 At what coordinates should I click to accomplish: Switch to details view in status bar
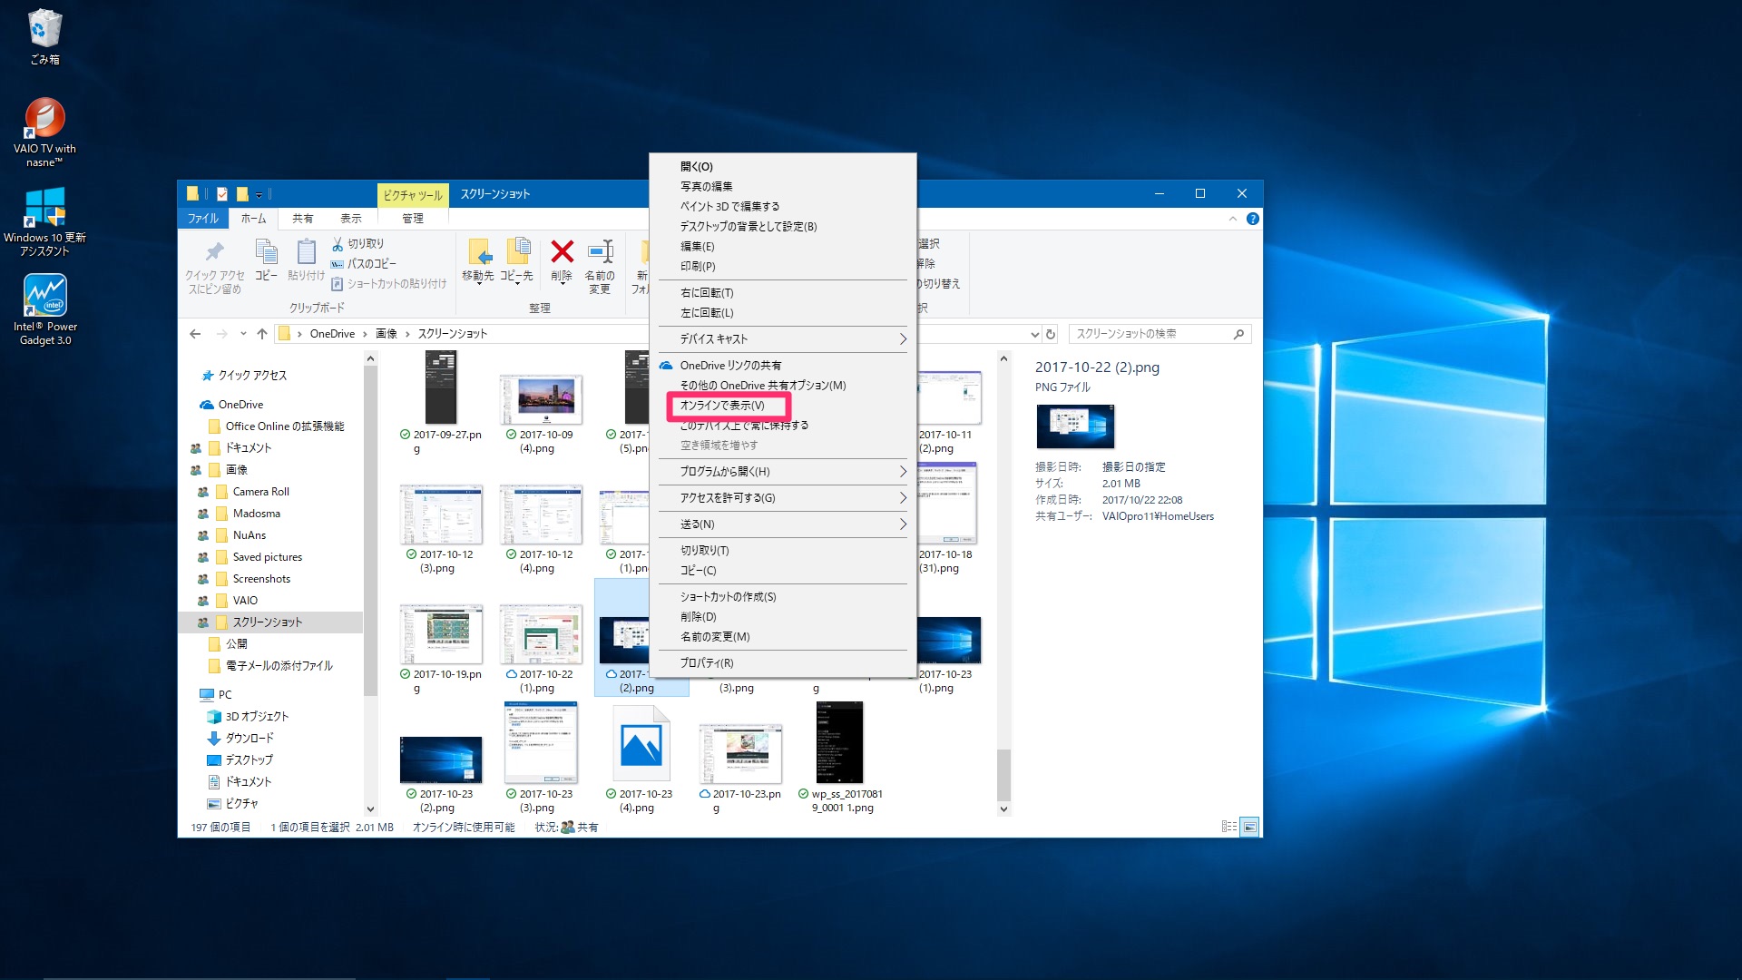[1229, 827]
